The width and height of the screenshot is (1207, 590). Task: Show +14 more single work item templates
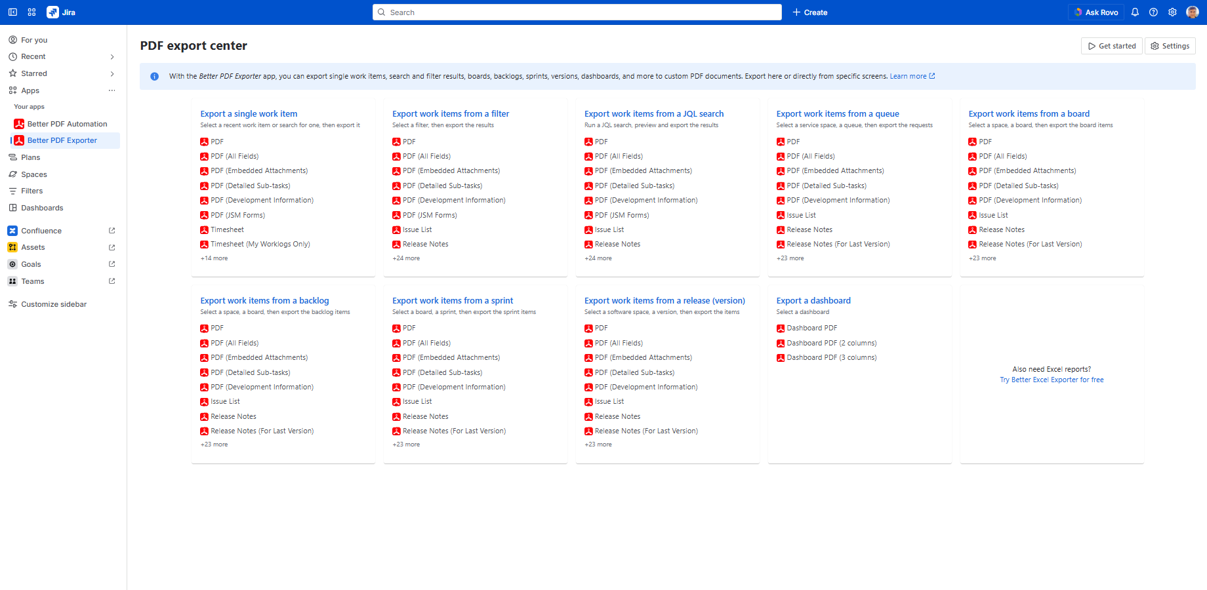point(214,258)
